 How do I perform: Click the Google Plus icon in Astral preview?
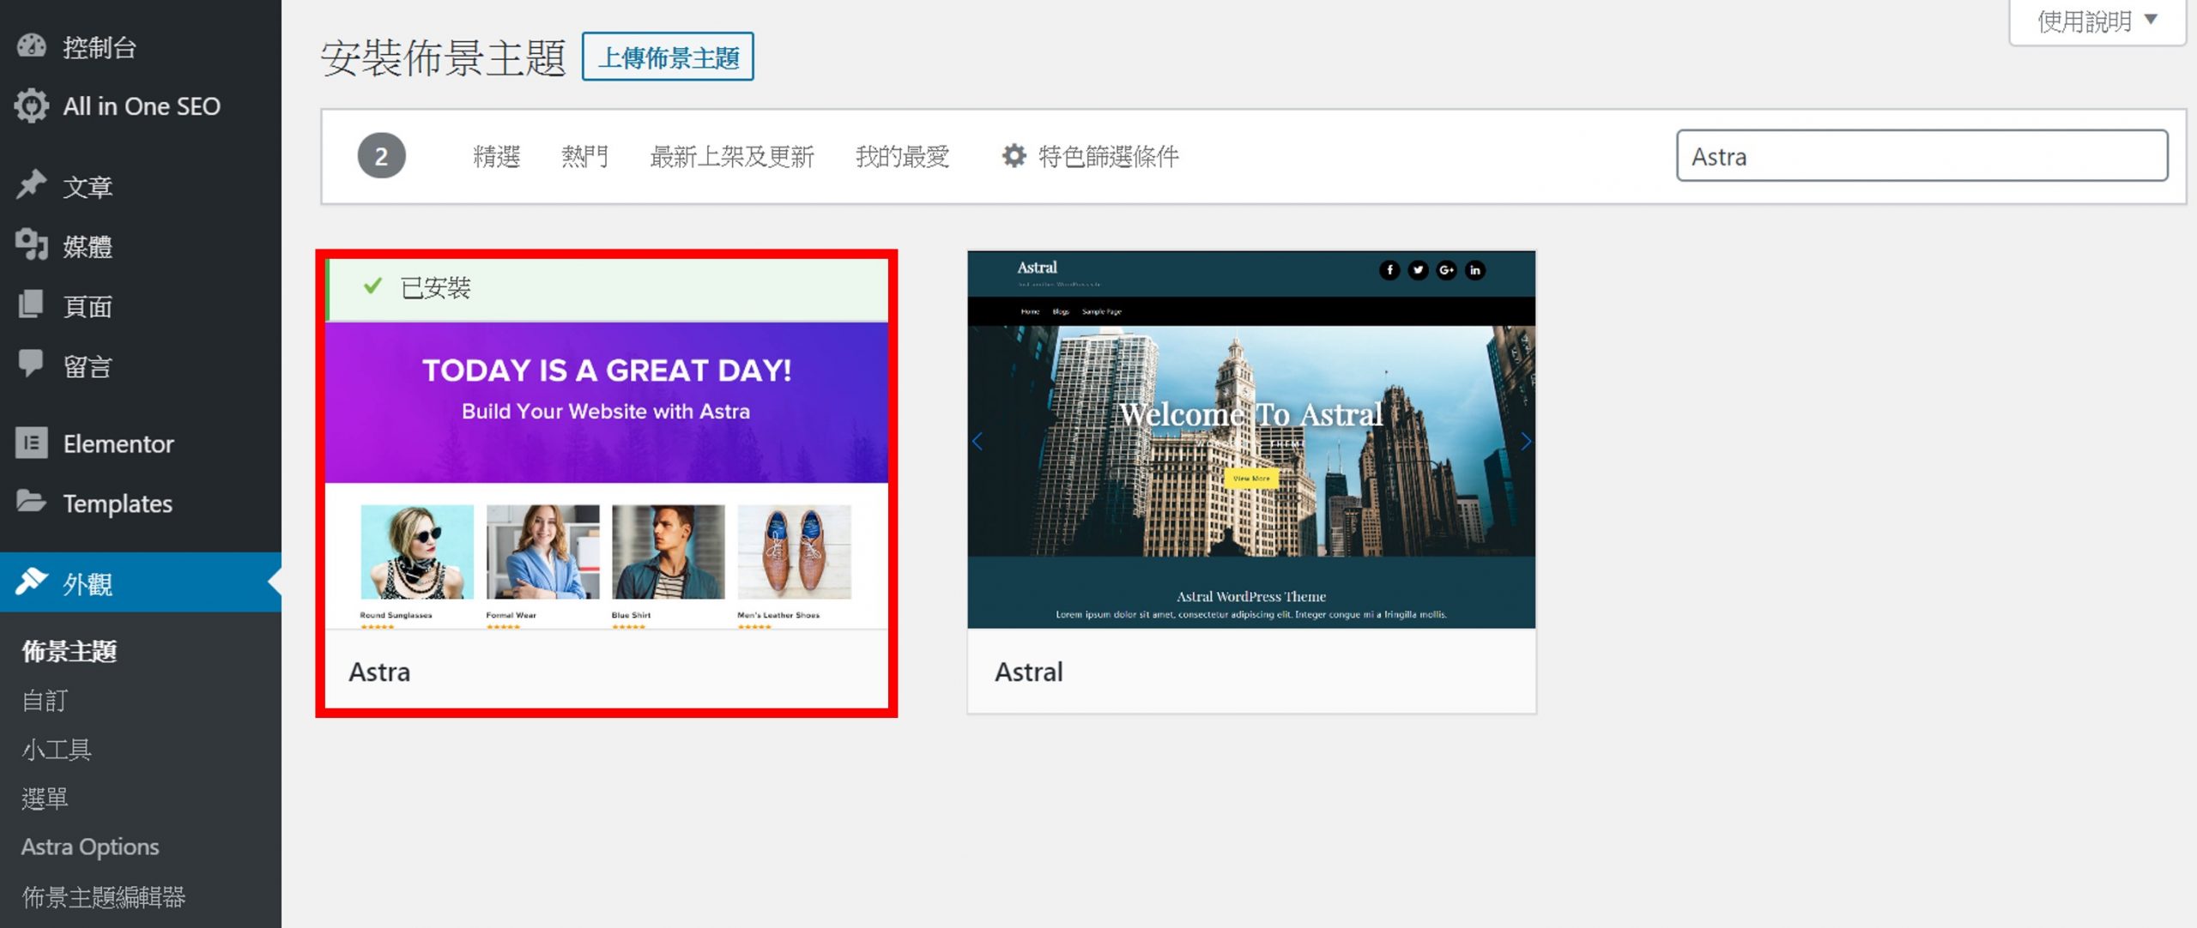tap(1447, 270)
